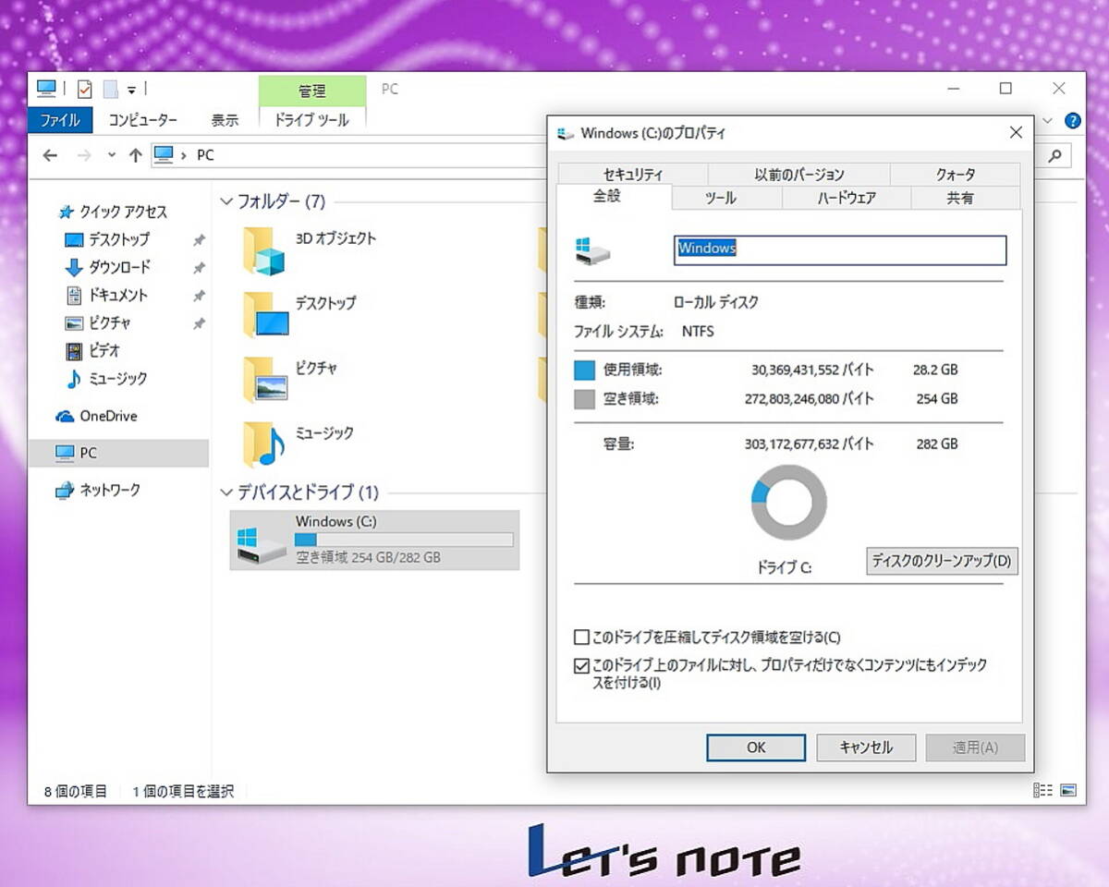
Task: Click the new folder icon in quick access toolbar
Action: 111,90
